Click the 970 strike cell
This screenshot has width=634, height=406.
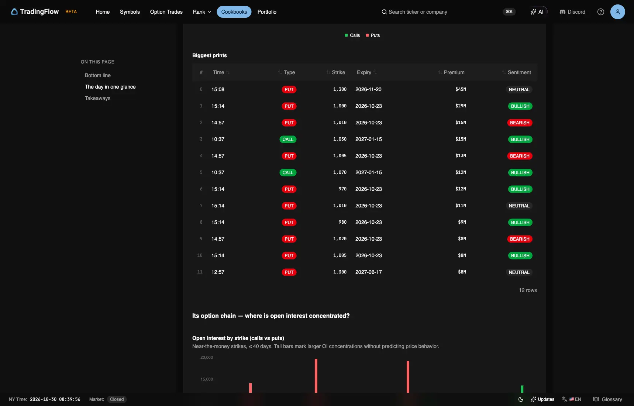342,189
